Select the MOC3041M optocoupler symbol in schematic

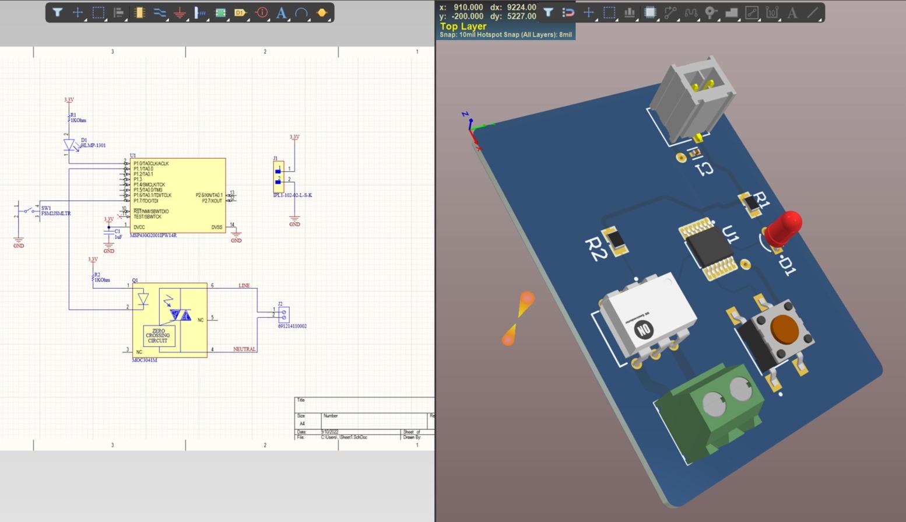170,320
